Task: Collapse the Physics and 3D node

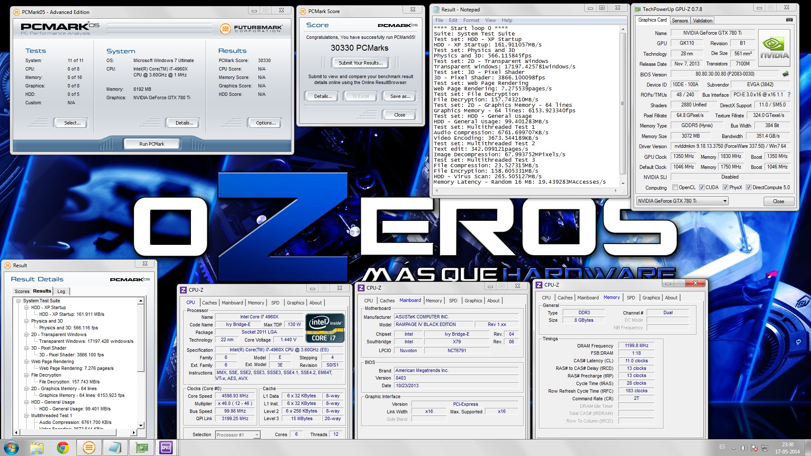Action: 27,321
